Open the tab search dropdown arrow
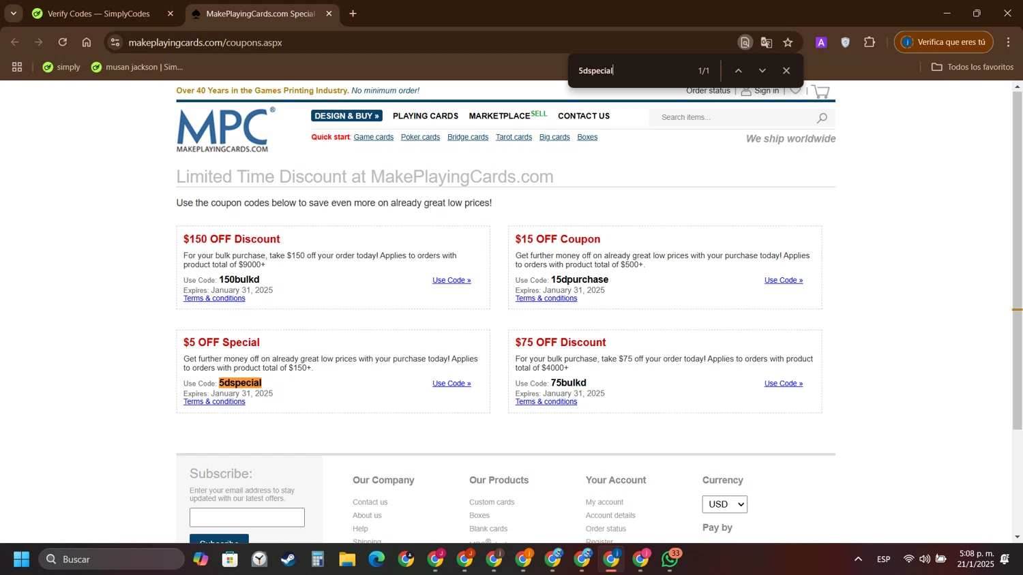 (13, 14)
